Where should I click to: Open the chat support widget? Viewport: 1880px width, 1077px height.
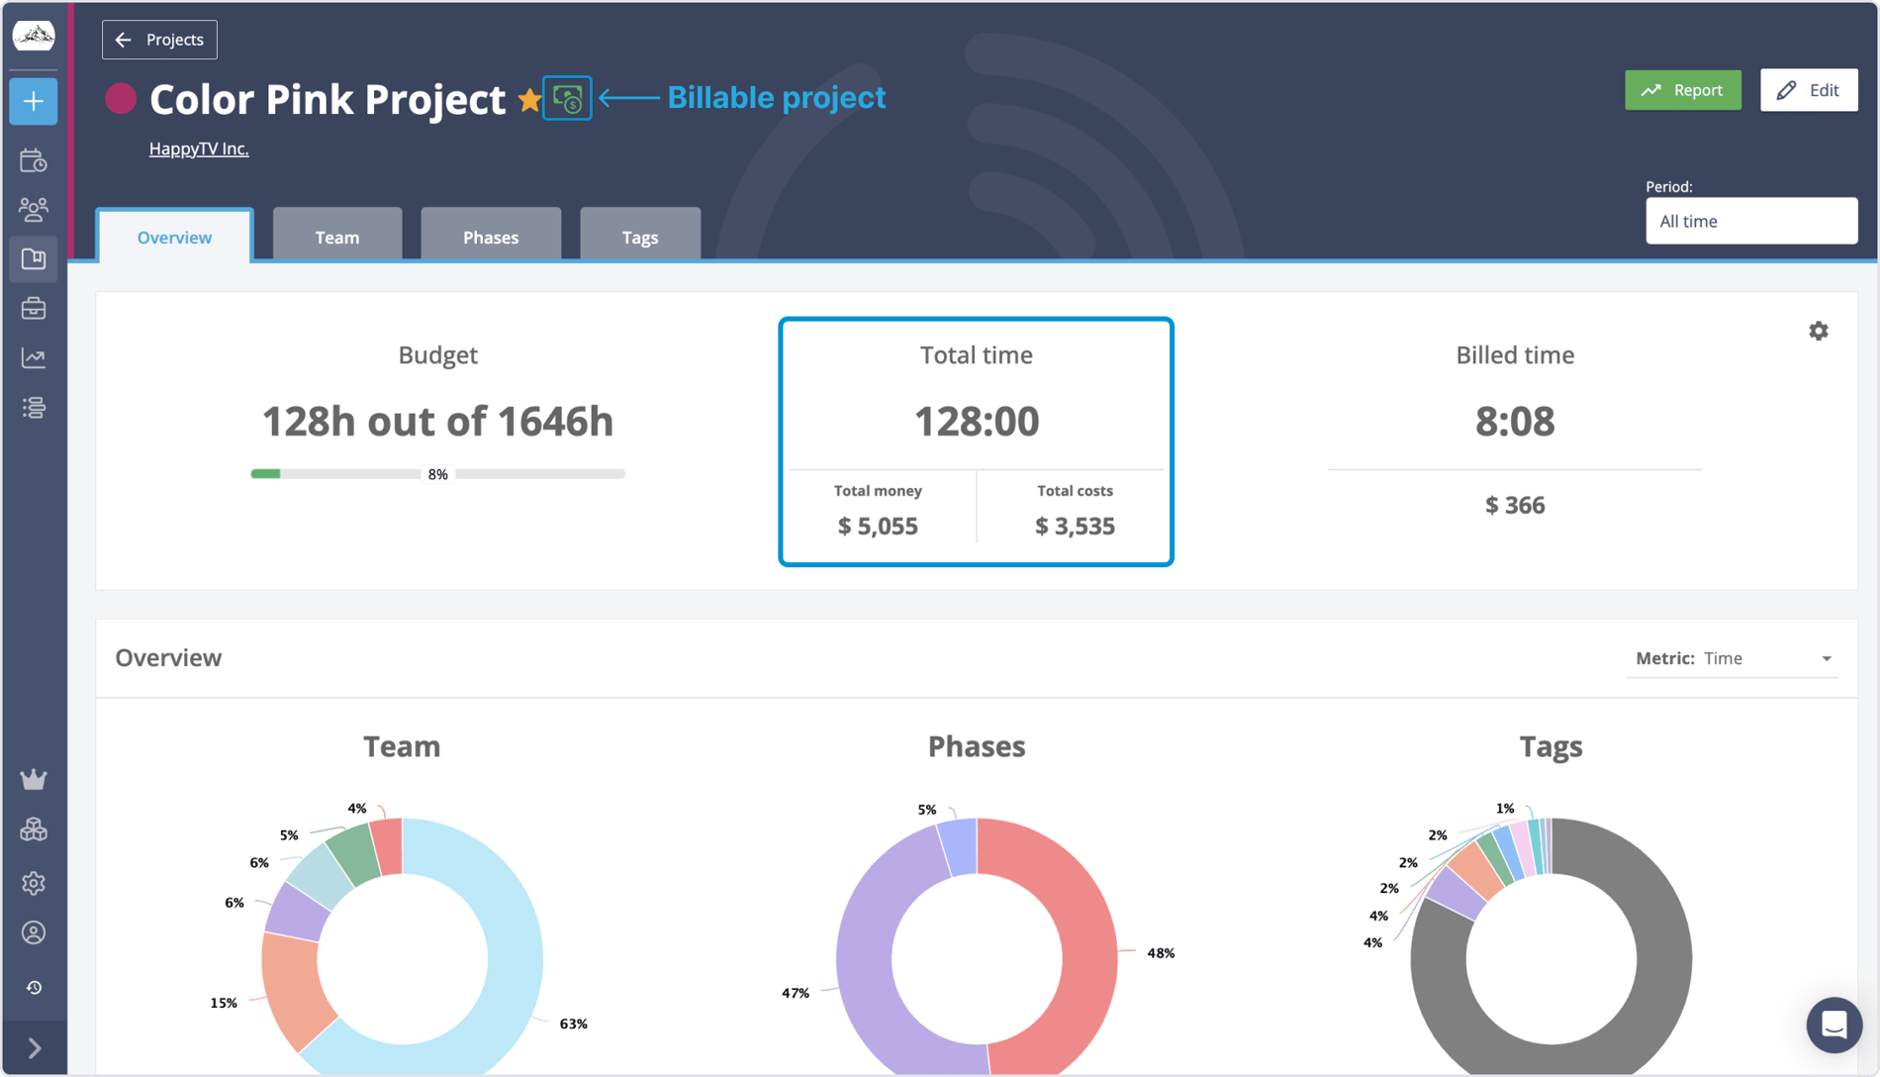1833,1025
